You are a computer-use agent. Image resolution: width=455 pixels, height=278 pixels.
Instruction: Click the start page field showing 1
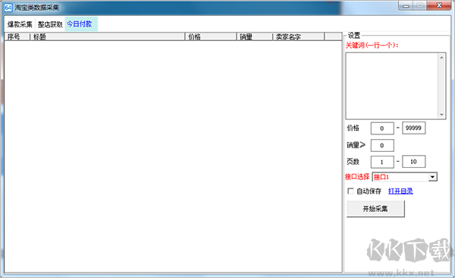[382, 162]
